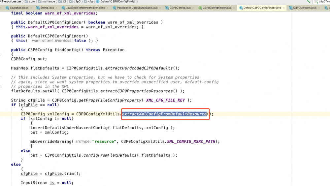
Task: Click the Build project hammer icon
Action: tap(308, 1)
